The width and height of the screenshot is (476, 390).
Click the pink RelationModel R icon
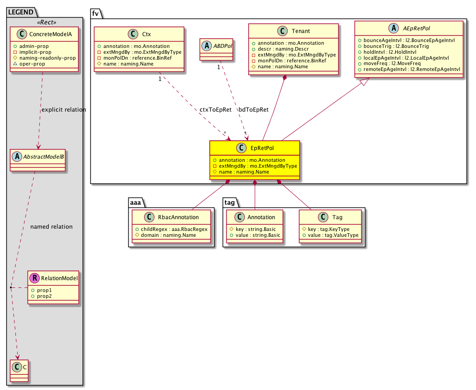pyautogui.click(x=34, y=278)
